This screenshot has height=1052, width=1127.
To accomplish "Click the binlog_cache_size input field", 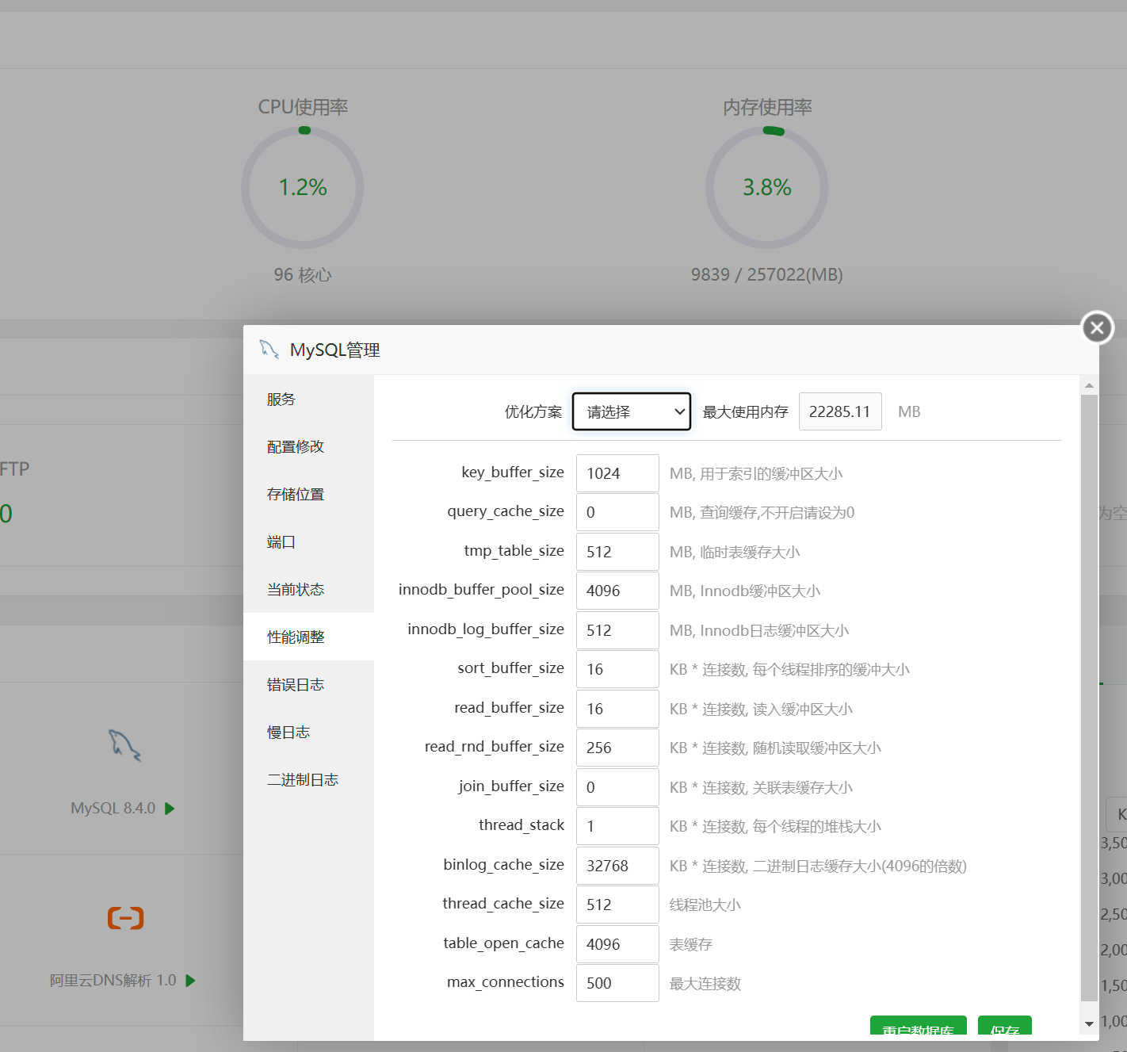I will 617,866.
